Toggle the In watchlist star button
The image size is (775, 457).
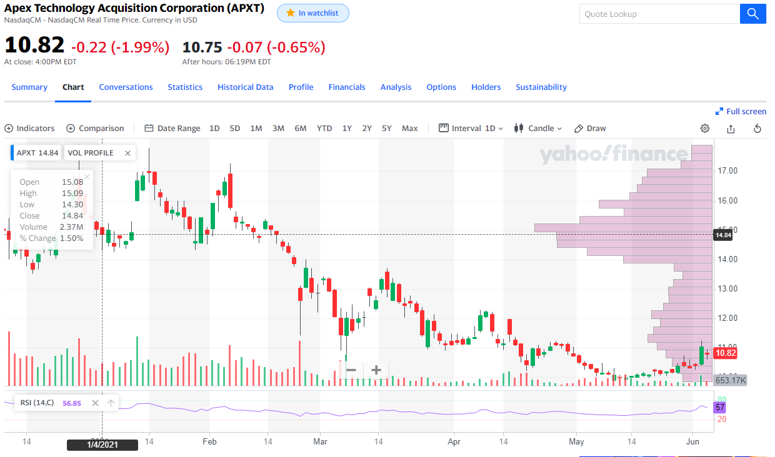tap(313, 13)
